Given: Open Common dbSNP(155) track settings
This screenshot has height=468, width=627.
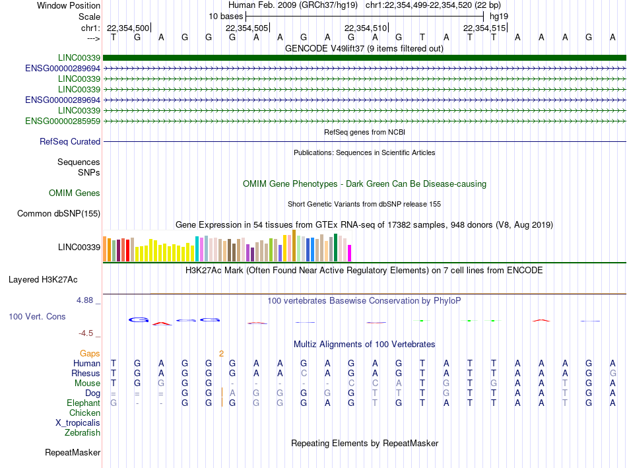Looking at the screenshot, I should coord(59,214).
